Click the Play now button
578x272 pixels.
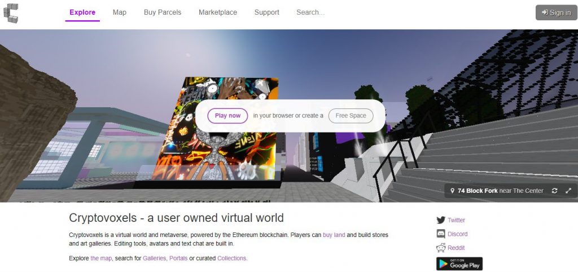228,116
